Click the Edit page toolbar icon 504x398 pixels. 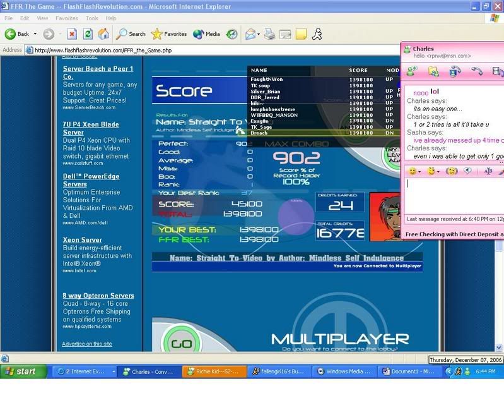click(285, 34)
